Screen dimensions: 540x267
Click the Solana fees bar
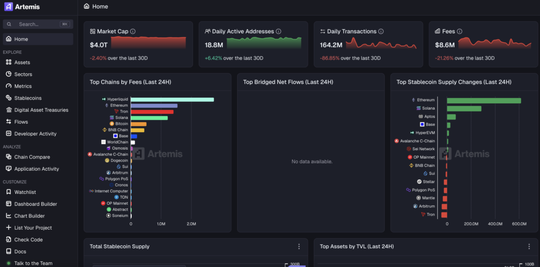point(149,118)
